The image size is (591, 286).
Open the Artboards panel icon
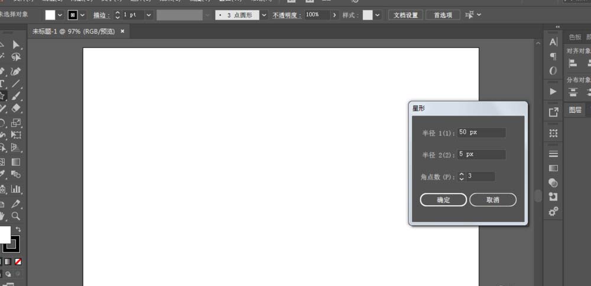[553, 133]
